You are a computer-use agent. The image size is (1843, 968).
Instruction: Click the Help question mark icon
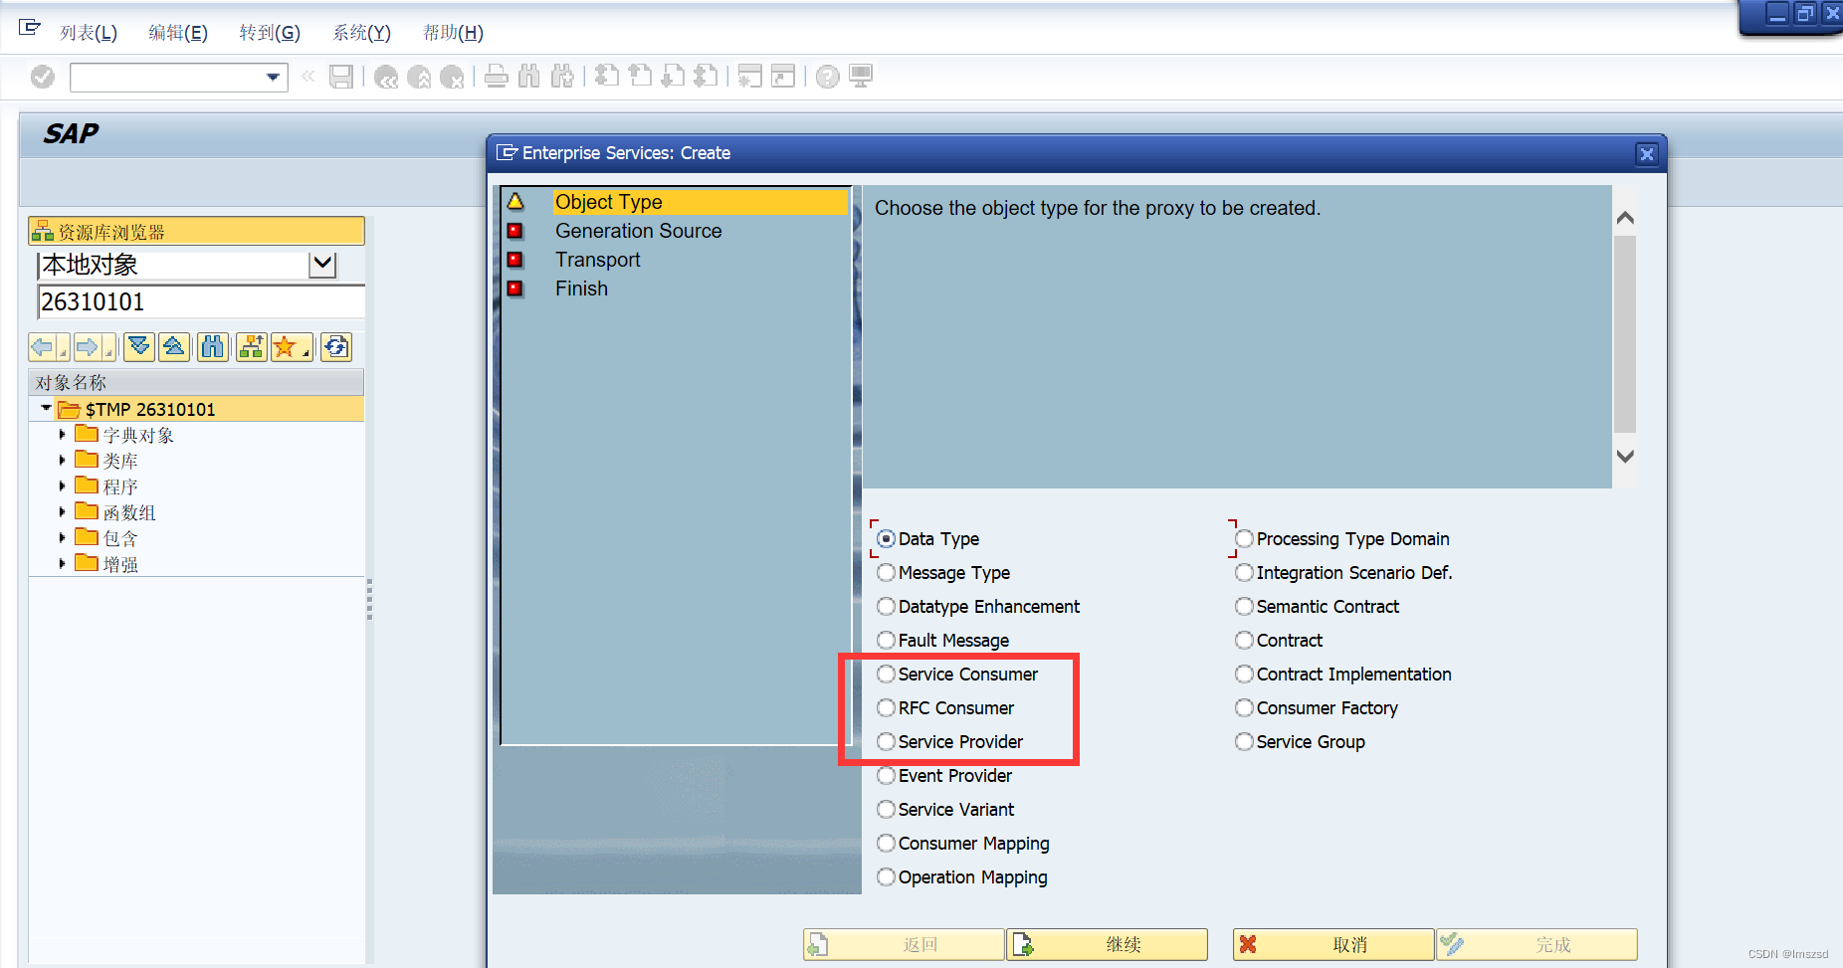828,77
